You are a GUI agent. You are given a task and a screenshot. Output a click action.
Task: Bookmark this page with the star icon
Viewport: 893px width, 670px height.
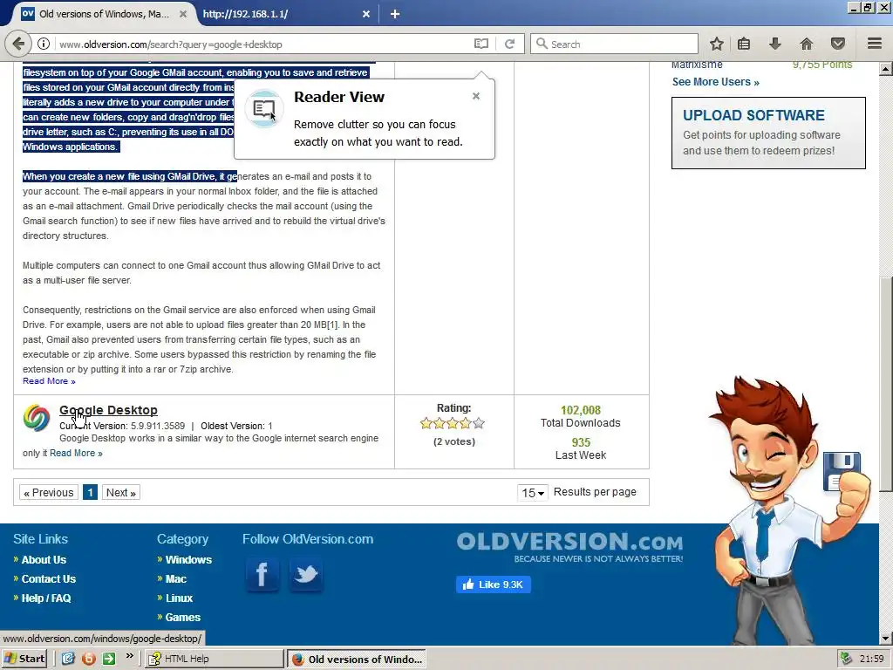(x=717, y=44)
